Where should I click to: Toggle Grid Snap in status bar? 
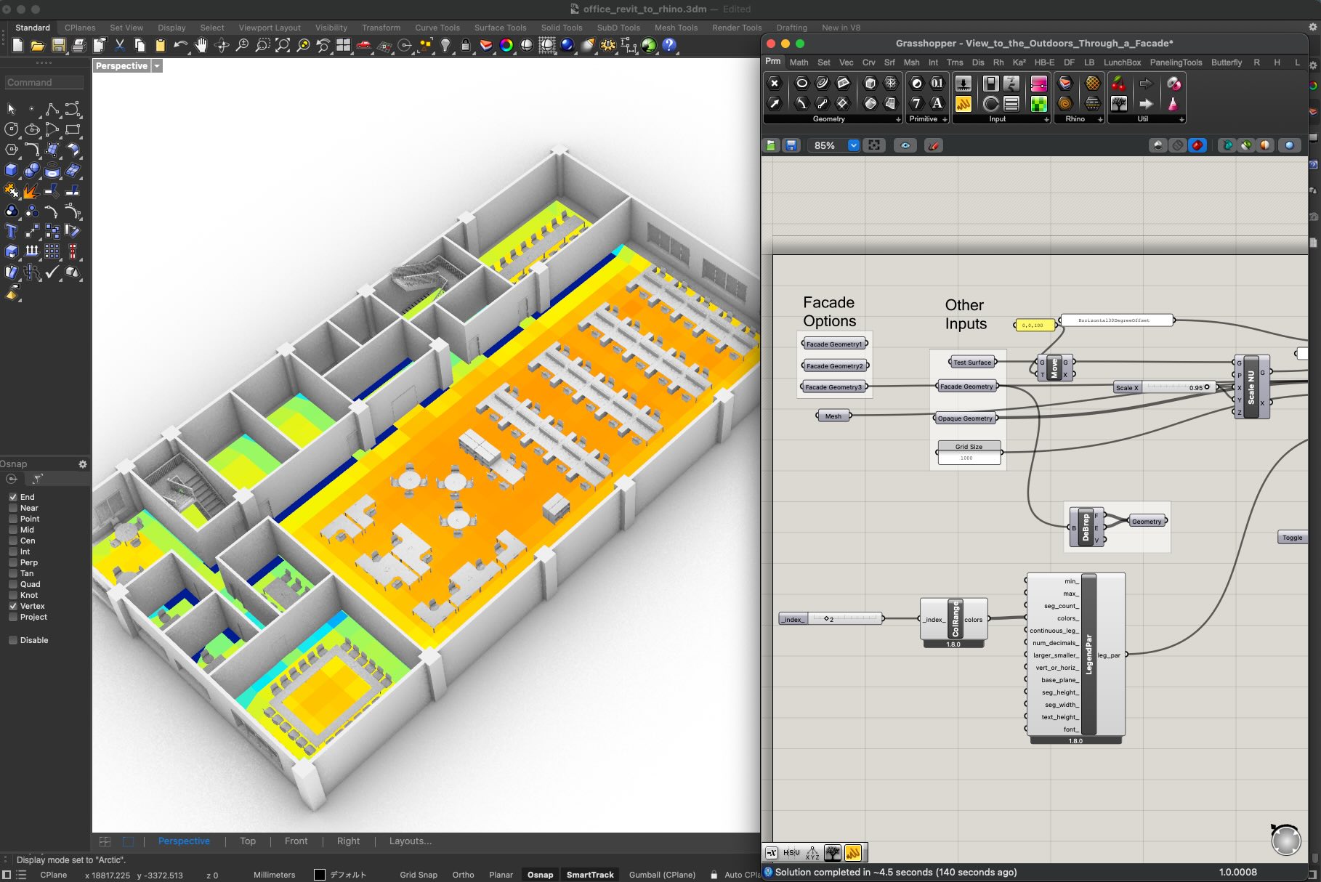pos(419,875)
